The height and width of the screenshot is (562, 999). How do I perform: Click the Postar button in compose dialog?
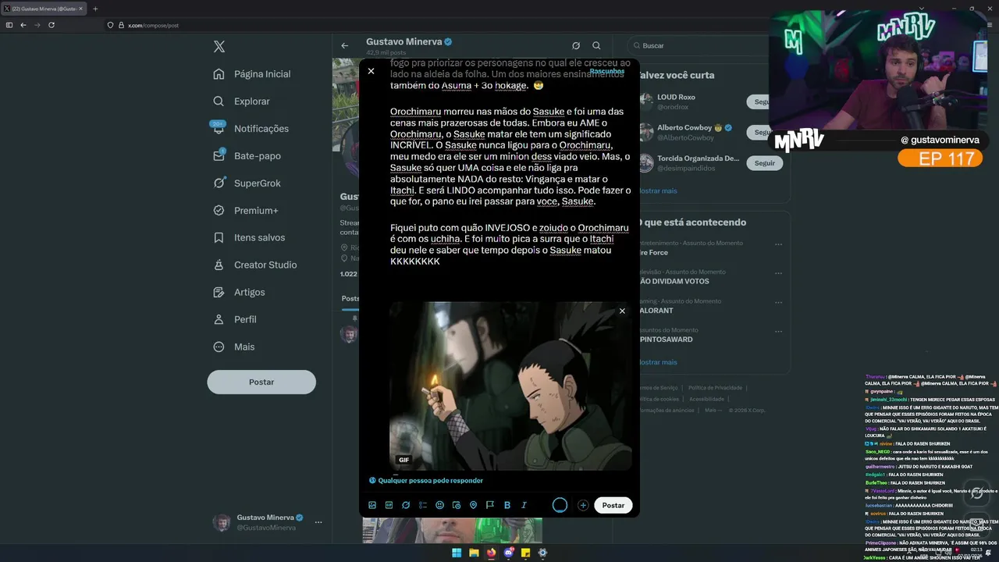point(613,505)
